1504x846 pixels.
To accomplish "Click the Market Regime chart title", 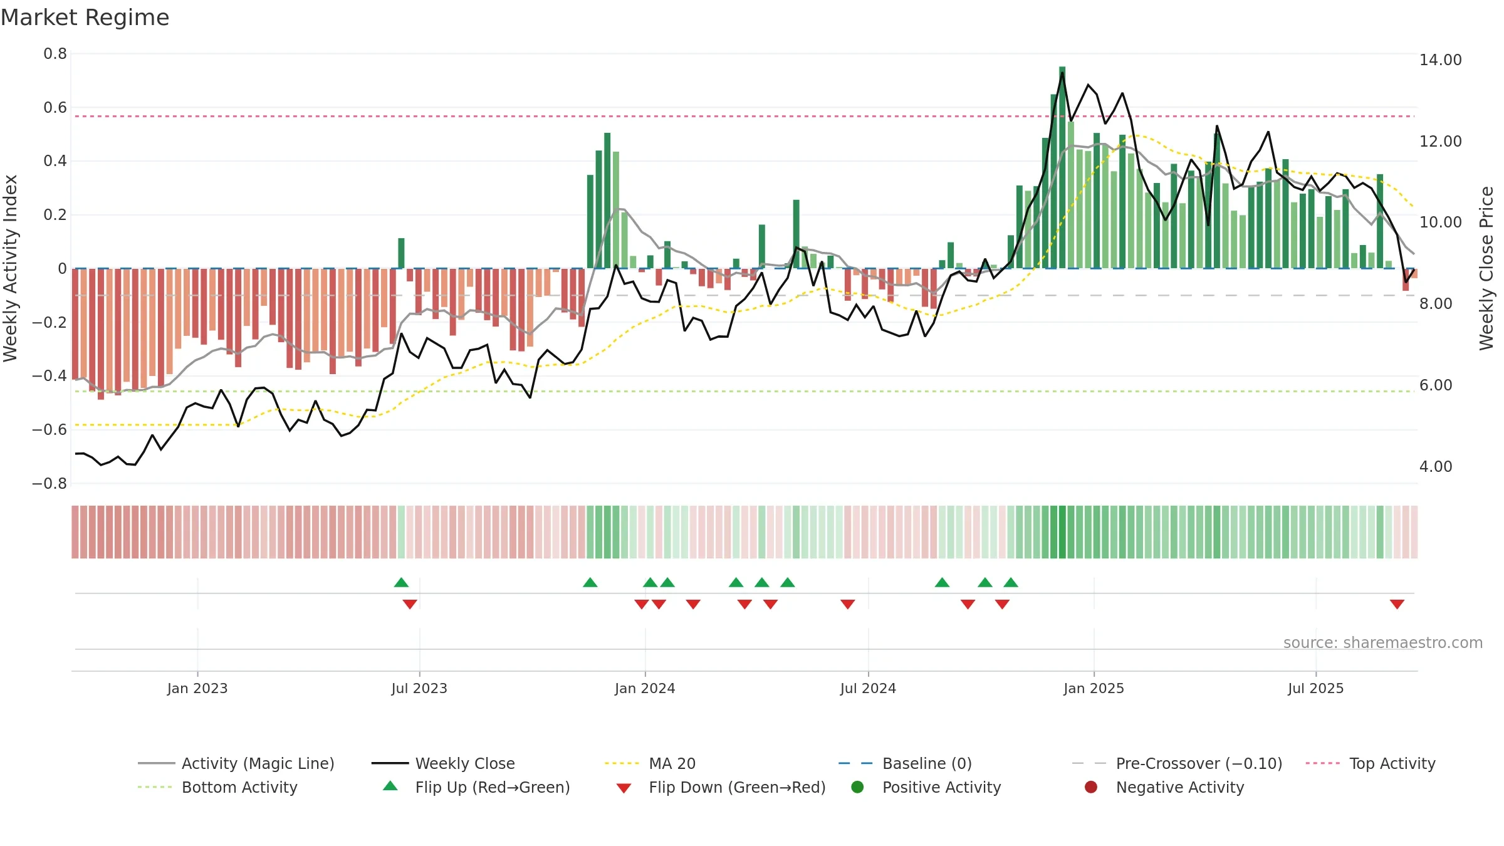I will [x=85, y=18].
